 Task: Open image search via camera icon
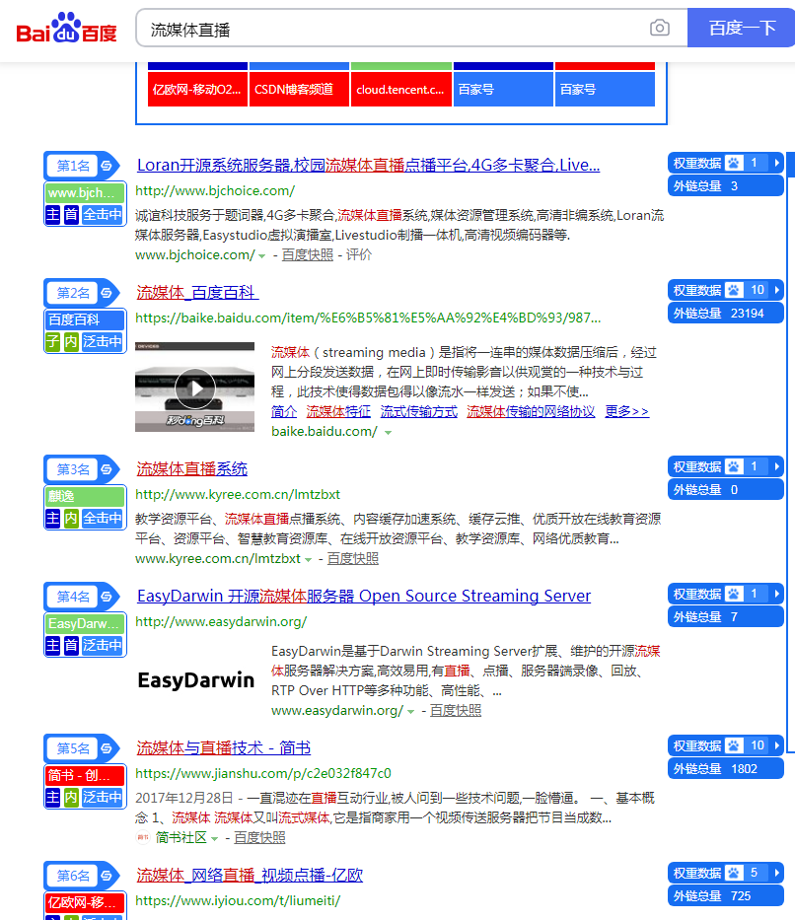(660, 28)
